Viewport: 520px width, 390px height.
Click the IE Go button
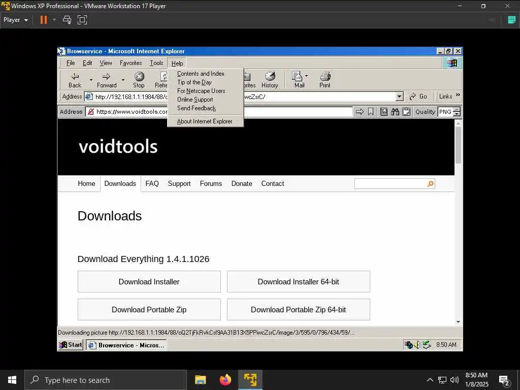tap(418, 96)
